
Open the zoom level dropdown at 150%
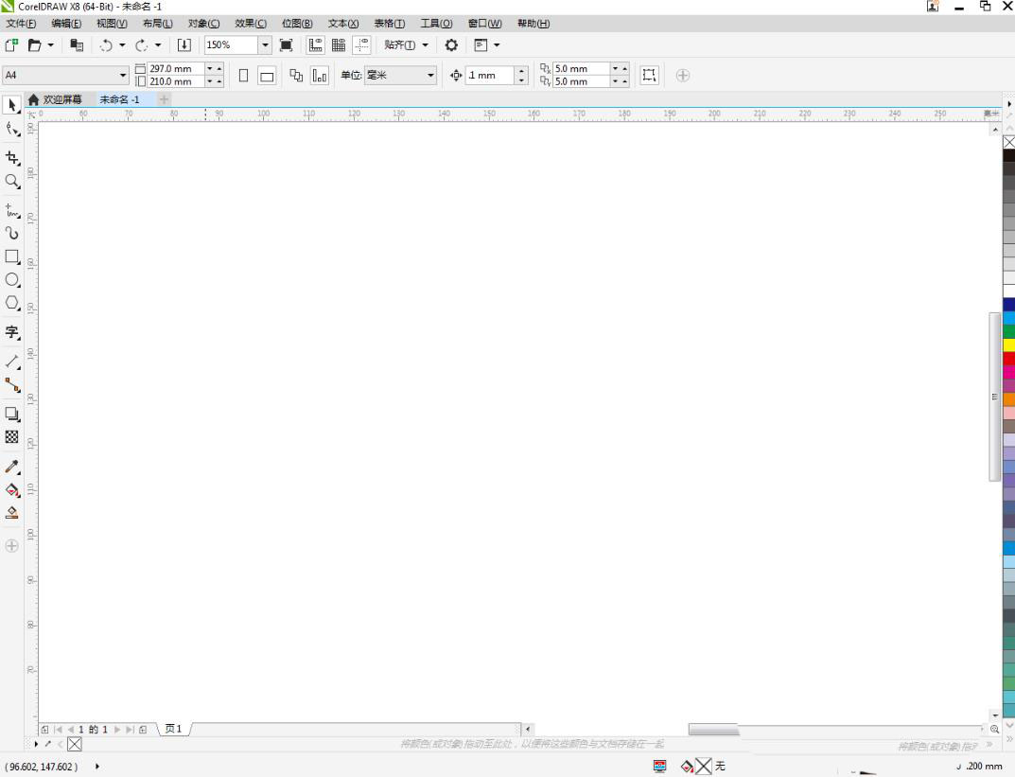pos(265,44)
